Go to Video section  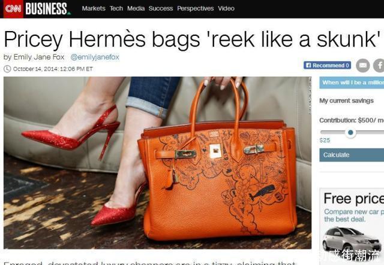(226, 8)
